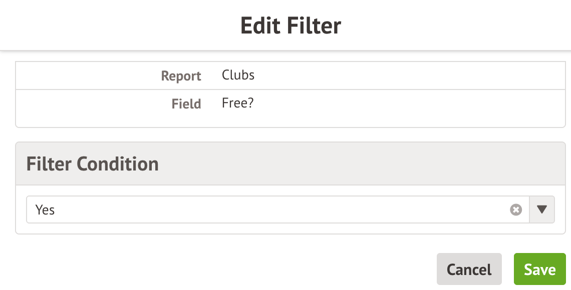Click the Edit Filter dialog title
Image resolution: width=571 pixels, height=290 pixels.
pyautogui.click(x=291, y=25)
